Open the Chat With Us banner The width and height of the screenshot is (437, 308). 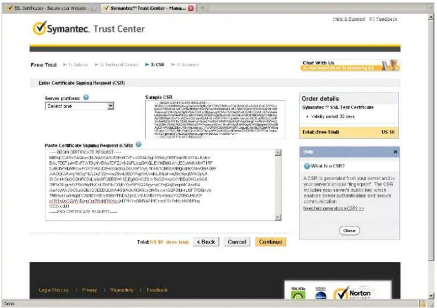pyautogui.click(x=350, y=65)
